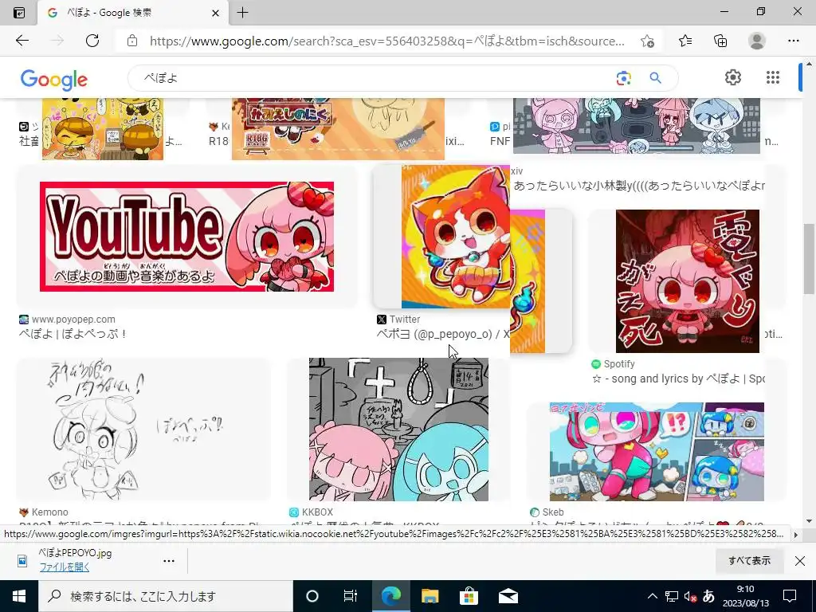The width and height of the screenshot is (816, 612).
Task: Toggle the Japanese IME あ indicator
Action: tap(708, 595)
